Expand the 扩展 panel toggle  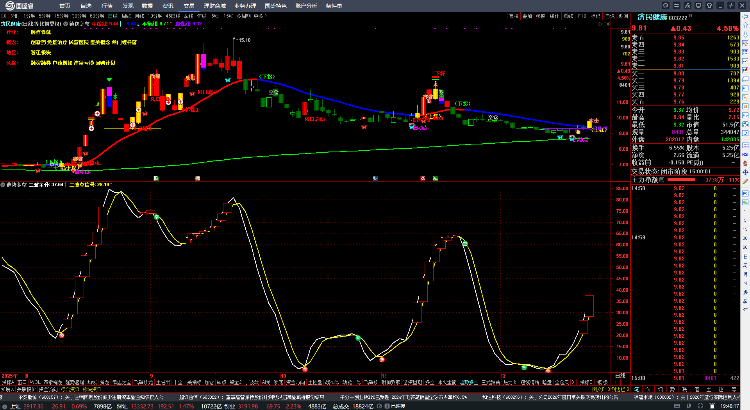[7, 389]
